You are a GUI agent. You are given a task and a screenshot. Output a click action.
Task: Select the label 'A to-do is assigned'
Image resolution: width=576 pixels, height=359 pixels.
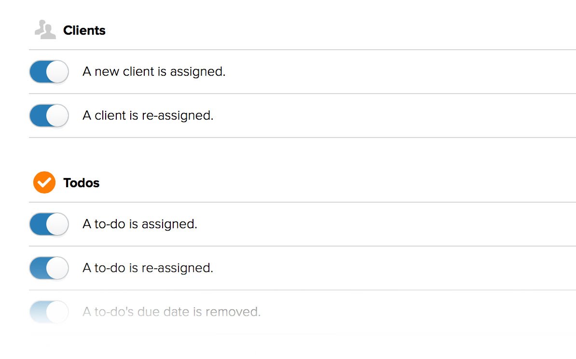coord(140,224)
